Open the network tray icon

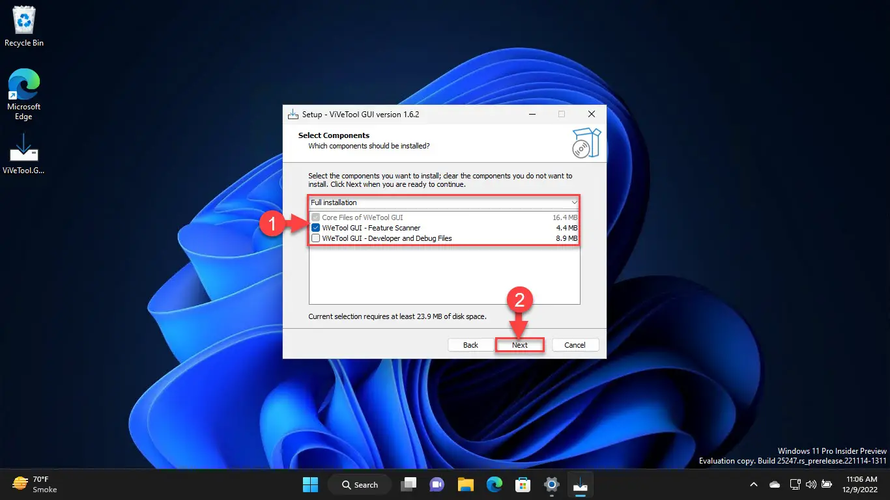pyautogui.click(x=795, y=484)
